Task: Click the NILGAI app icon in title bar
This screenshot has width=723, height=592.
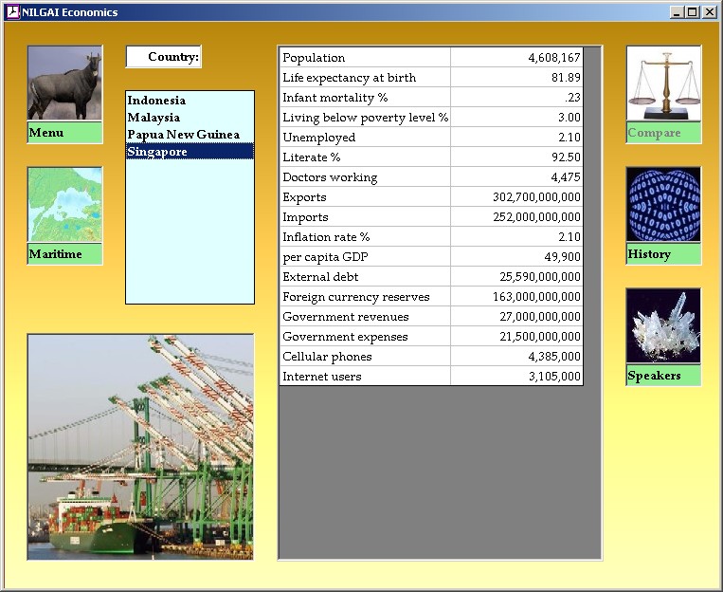Action: [12, 12]
